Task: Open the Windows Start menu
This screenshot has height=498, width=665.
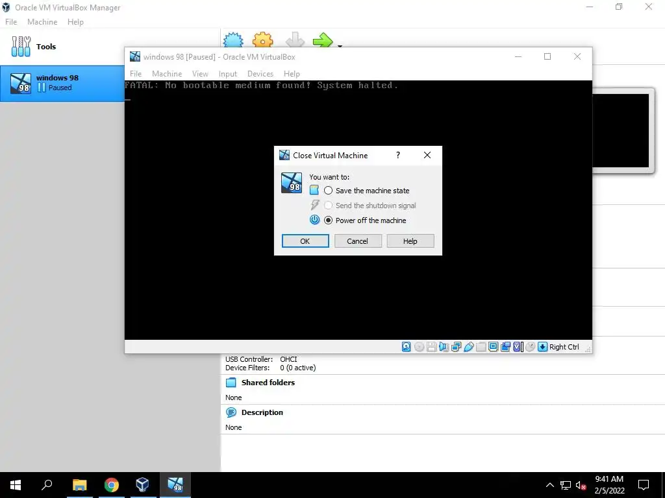Action: tap(16, 485)
